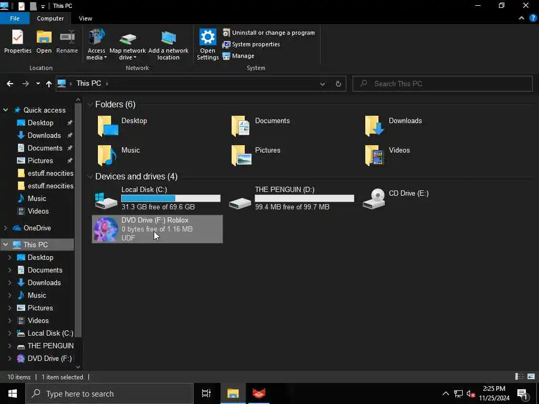Screen dimensions: 539x404
Task: Open Quick Access Toolbar customize dropdown
Action: pos(43,6)
